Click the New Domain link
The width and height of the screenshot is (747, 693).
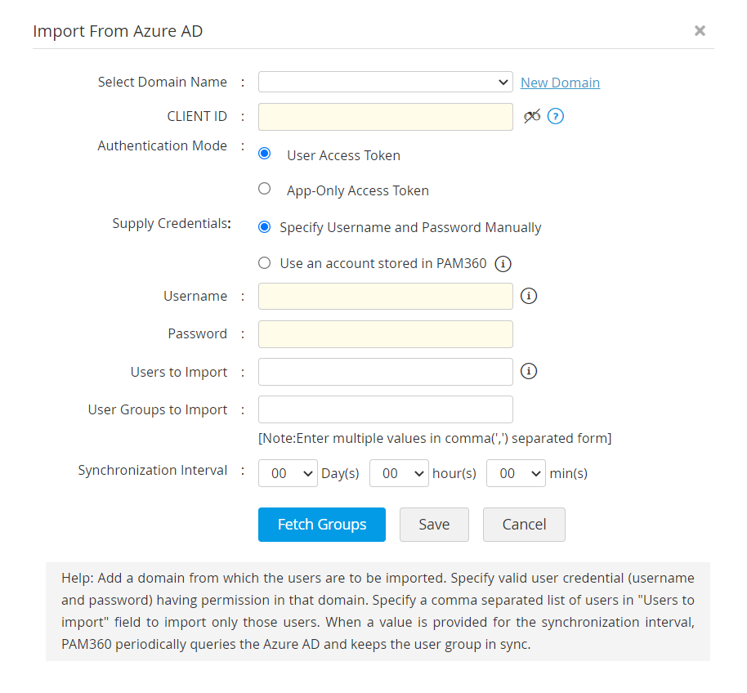560,83
